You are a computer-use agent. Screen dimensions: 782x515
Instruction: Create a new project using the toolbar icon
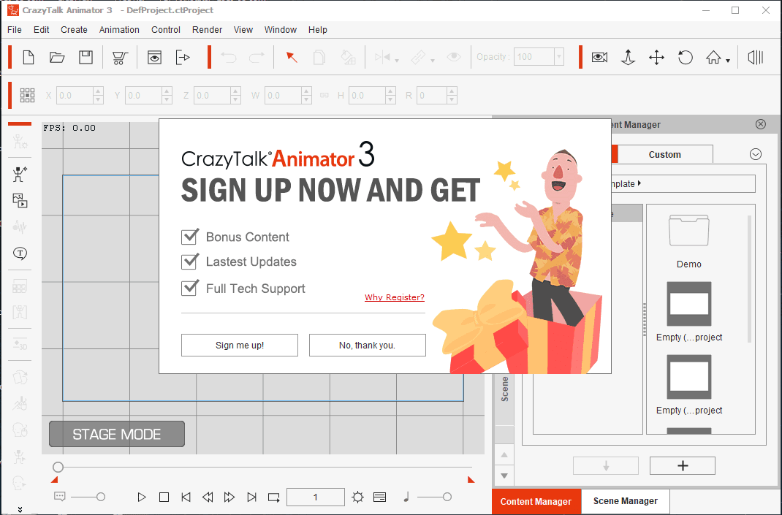tap(28, 57)
